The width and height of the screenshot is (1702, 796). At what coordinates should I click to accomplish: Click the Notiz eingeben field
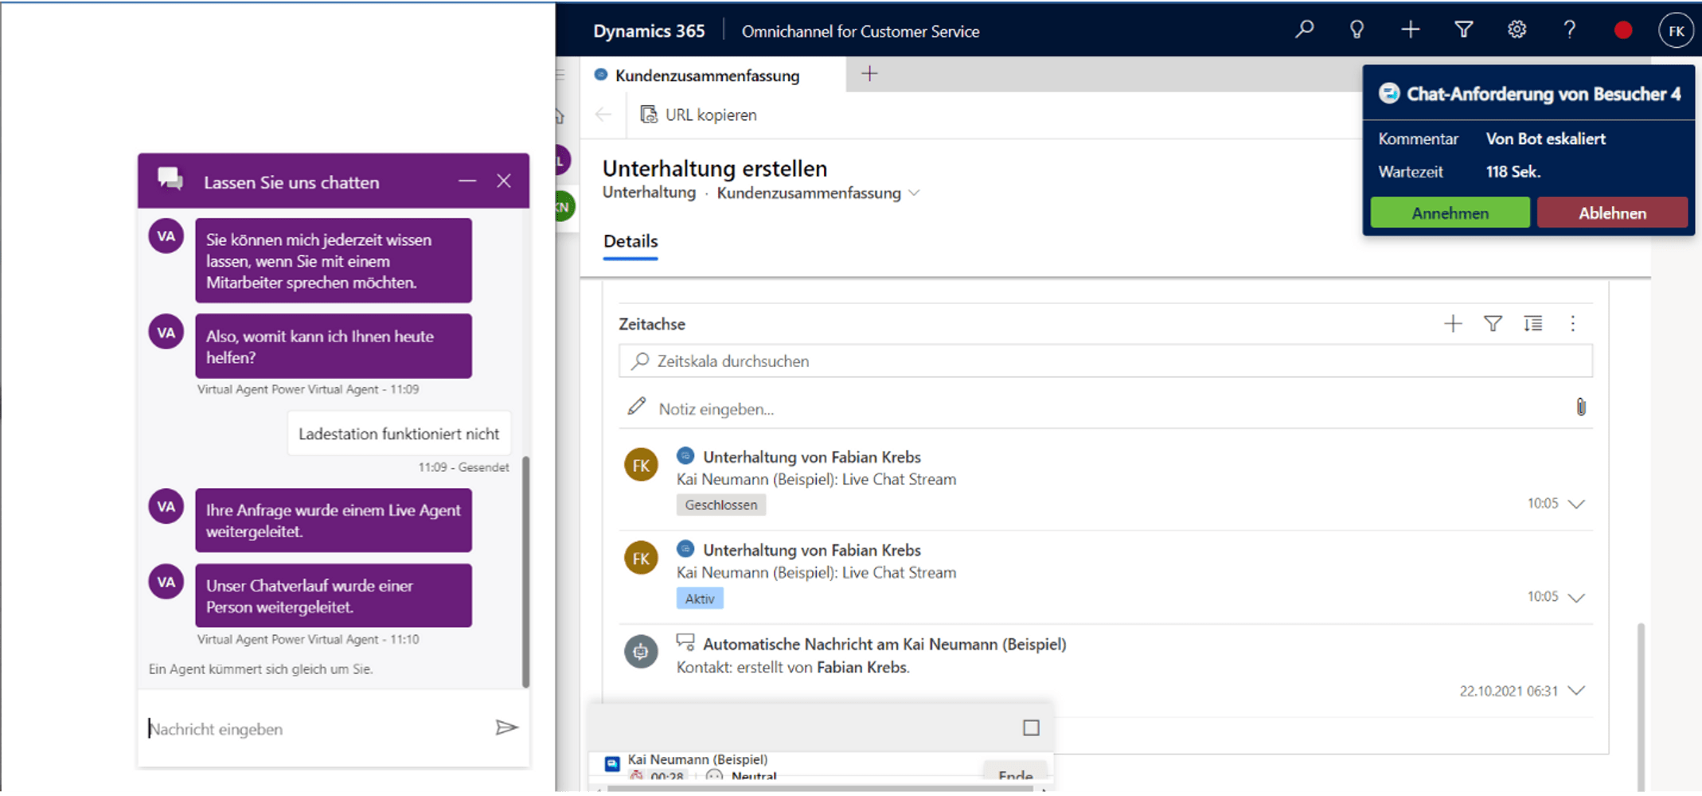(x=715, y=408)
